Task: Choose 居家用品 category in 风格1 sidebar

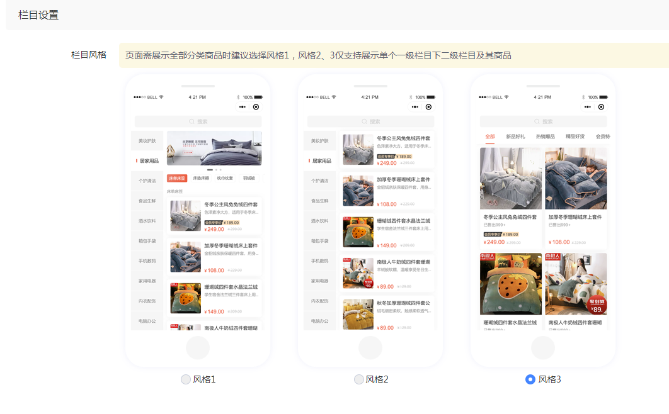Action: coord(147,160)
